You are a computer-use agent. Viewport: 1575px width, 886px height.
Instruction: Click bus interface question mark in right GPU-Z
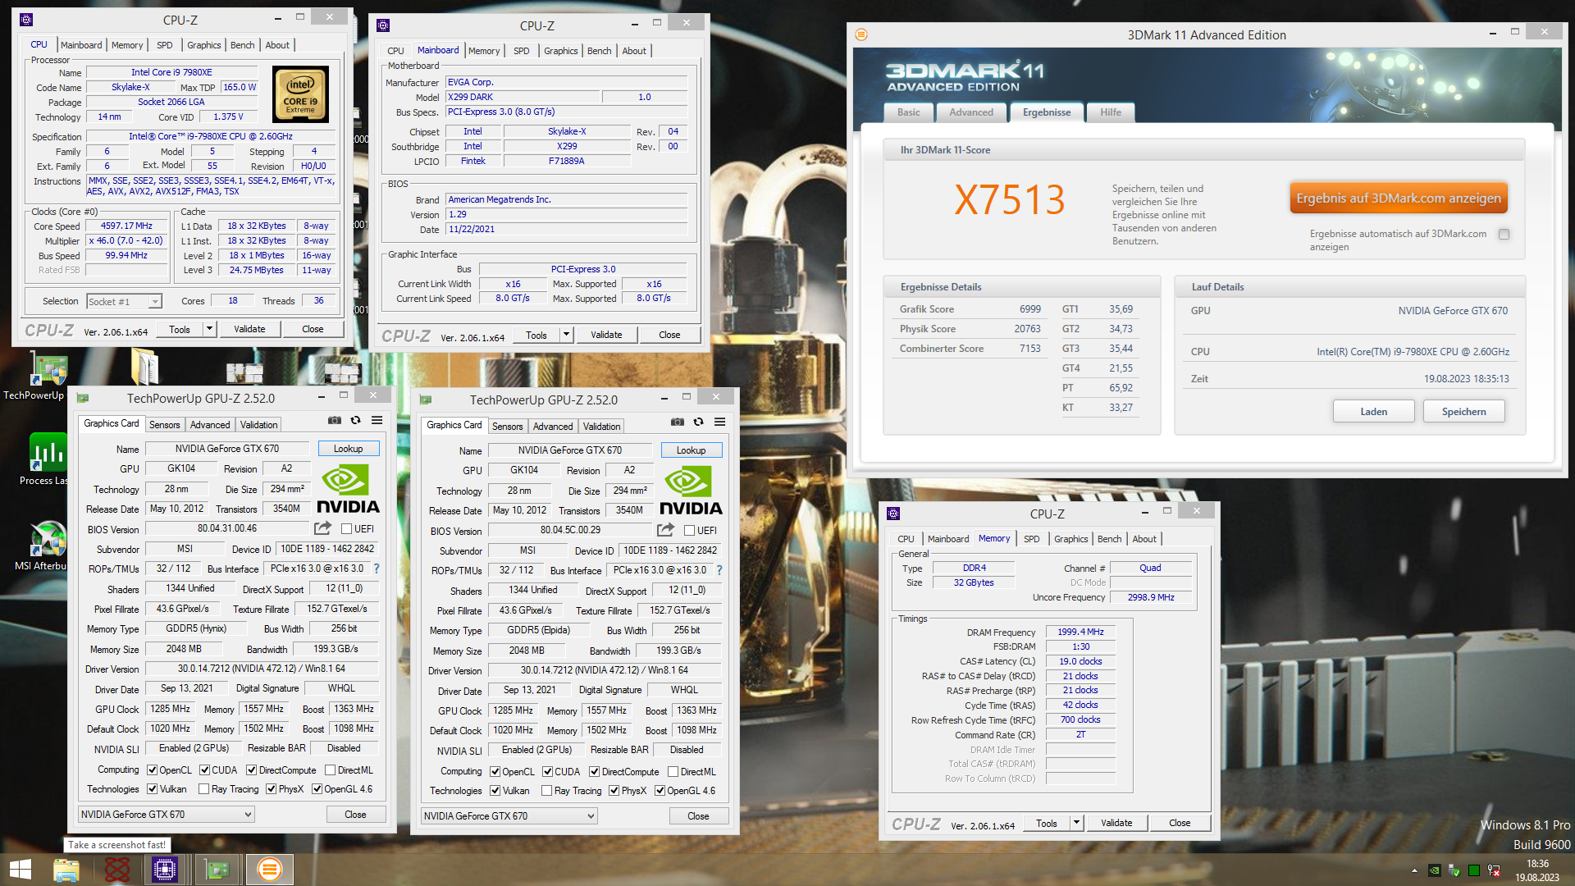(719, 570)
